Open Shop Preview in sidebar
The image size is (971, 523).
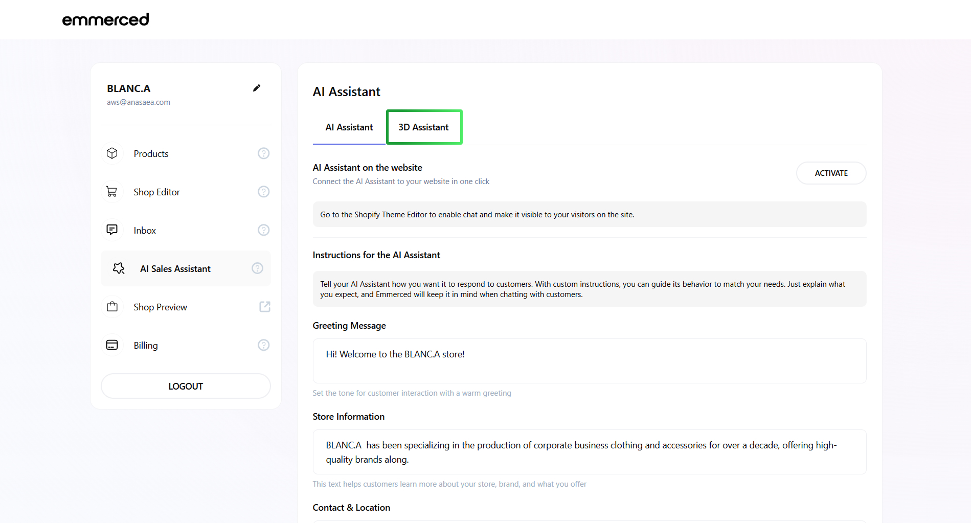160,307
